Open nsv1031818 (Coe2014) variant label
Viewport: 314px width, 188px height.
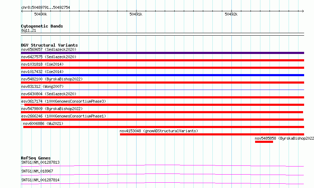coord(42,64)
